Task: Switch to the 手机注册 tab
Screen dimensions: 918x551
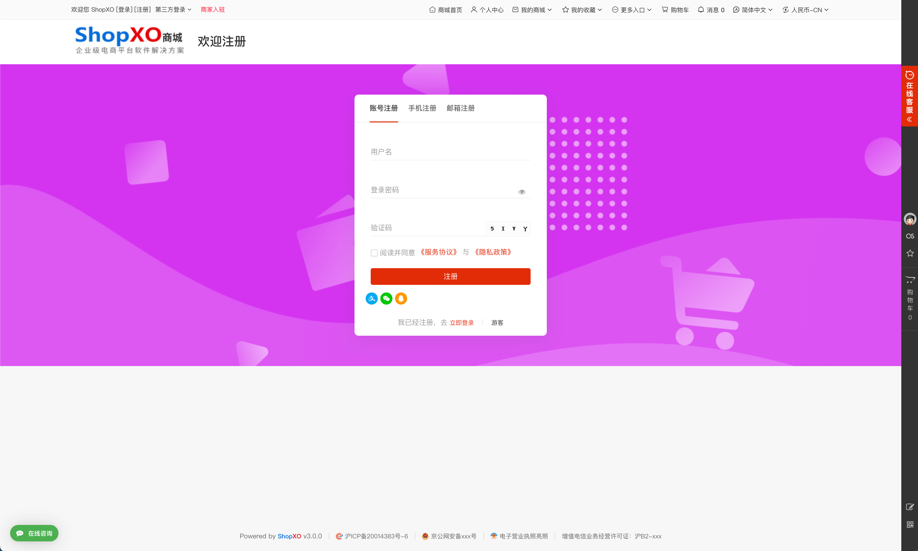Action: 422,108
